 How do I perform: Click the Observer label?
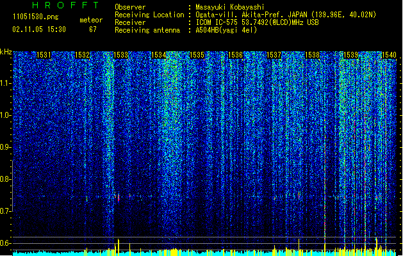130,7
